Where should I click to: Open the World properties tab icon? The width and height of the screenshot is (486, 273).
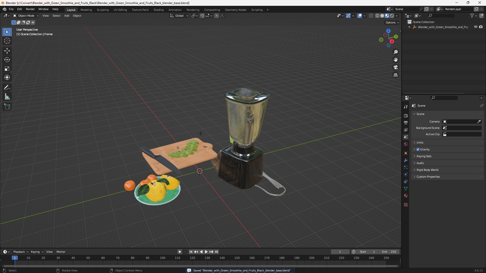point(406,144)
